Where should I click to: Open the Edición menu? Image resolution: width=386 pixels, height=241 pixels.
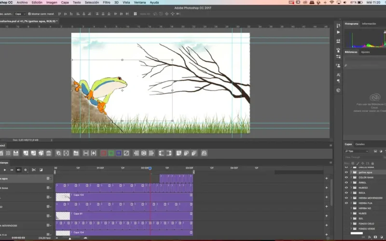[37, 2]
